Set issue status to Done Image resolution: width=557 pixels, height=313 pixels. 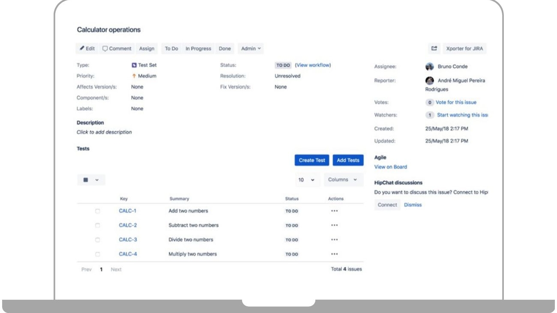tap(225, 49)
